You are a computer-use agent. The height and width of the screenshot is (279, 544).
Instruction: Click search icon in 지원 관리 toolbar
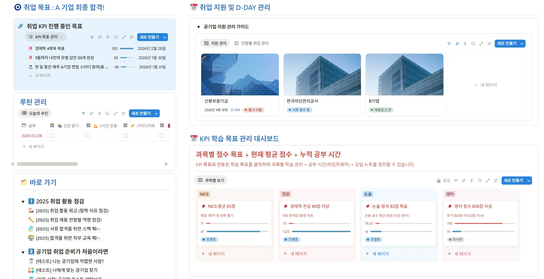pyautogui.click(x=473, y=44)
